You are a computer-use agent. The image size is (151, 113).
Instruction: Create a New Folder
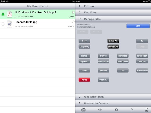(142, 56)
